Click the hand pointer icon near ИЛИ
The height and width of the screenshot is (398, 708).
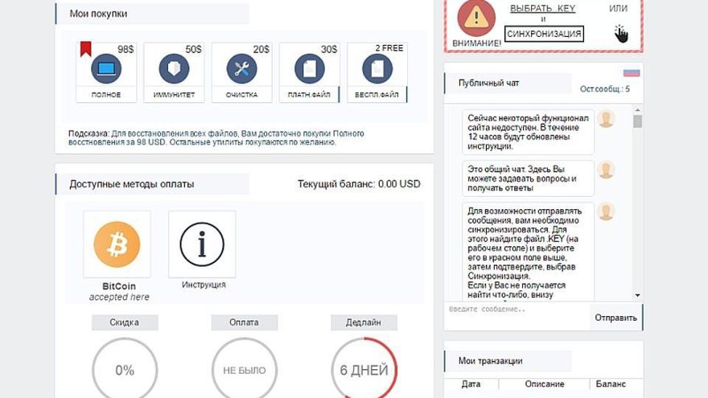[x=621, y=33]
